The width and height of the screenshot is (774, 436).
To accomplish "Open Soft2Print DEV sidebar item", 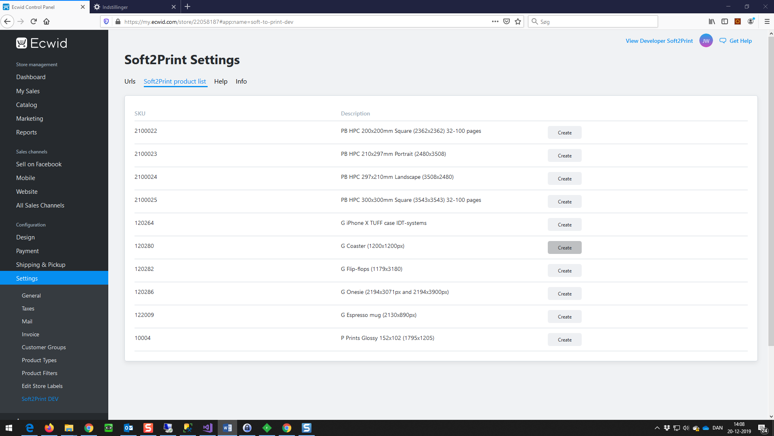I will (40, 399).
